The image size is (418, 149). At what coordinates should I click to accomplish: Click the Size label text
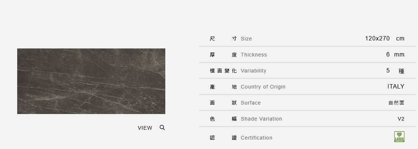click(246, 39)
